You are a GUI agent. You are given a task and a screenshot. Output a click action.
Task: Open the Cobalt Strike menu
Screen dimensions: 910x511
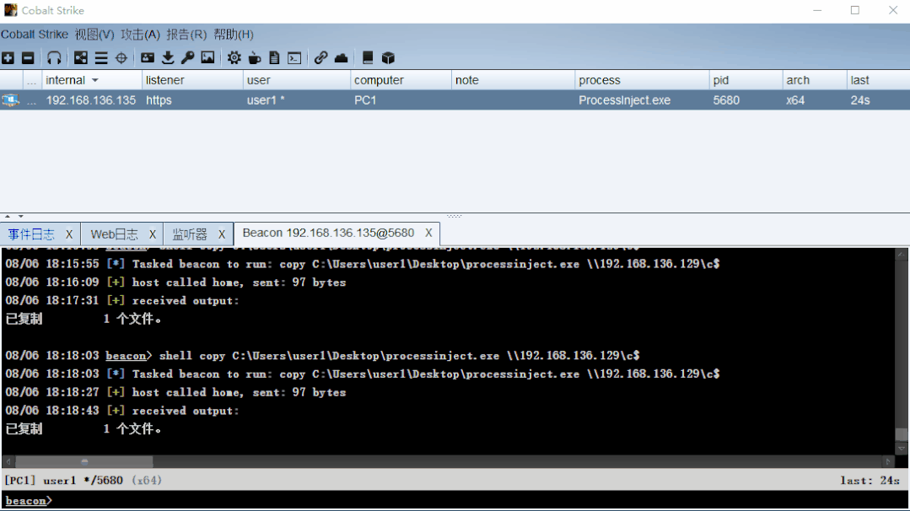tap(35, 35)
